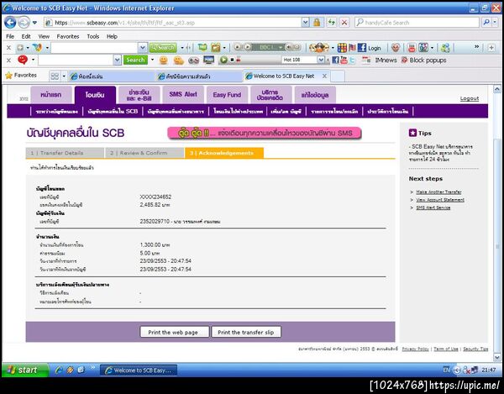Click the red Stop loading icon

(x=344, y=23)
